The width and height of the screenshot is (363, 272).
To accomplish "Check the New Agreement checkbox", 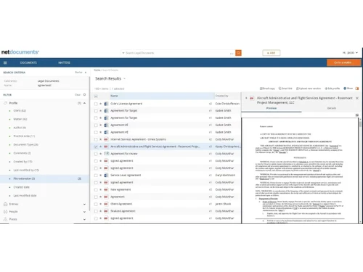I will coord(96,190).
